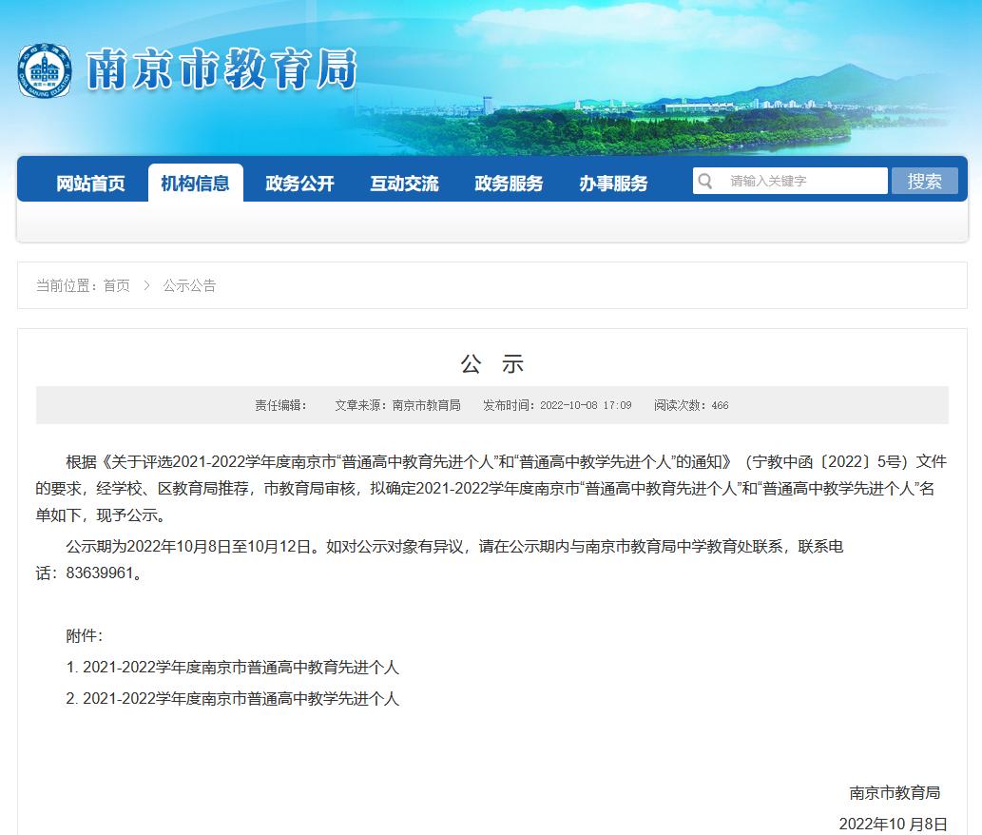Click the magnifier icon in search box

point(705,181)
